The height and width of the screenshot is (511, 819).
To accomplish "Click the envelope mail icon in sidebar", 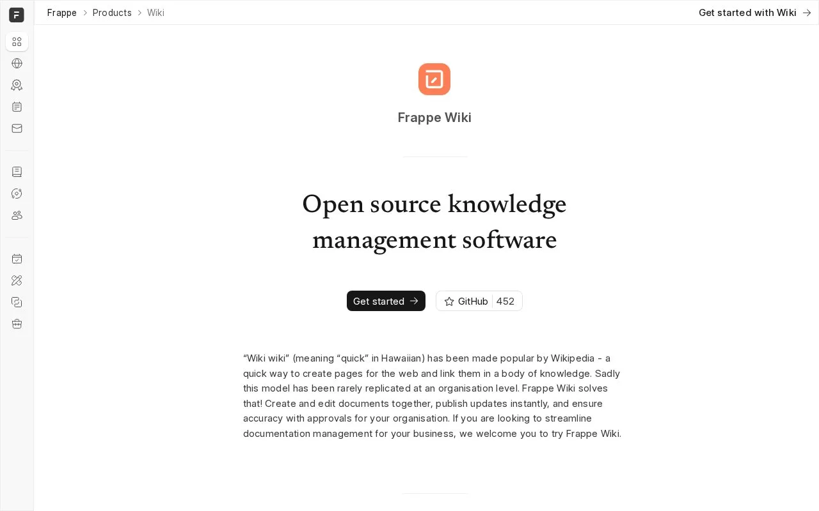I will click(x=17, y=128).
